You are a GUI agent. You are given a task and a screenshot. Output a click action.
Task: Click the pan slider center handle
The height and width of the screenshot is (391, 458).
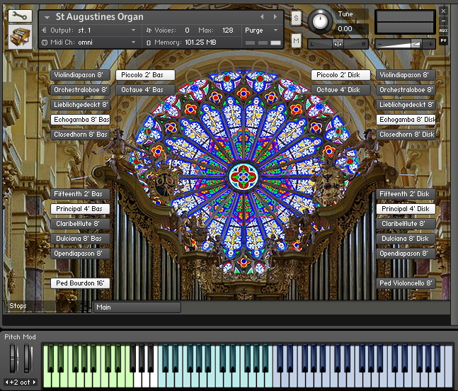[x=338, y=44]
